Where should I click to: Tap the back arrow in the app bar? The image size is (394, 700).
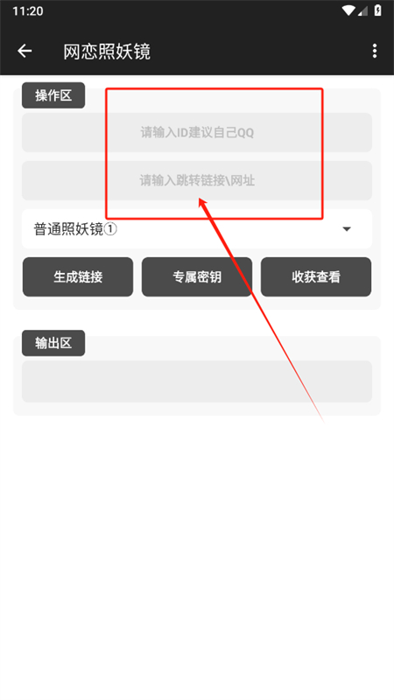click(x=25, y=52)
